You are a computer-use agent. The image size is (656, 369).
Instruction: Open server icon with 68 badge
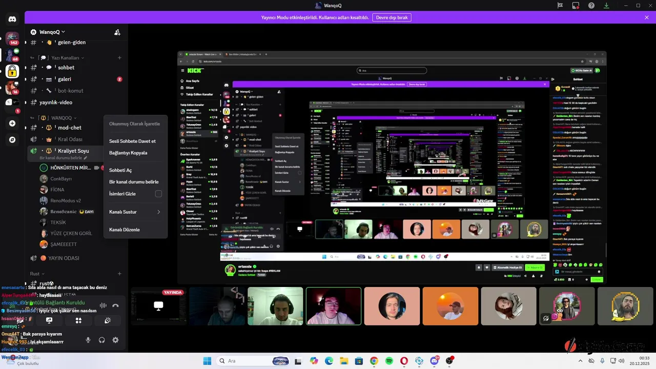click(12, 54)
